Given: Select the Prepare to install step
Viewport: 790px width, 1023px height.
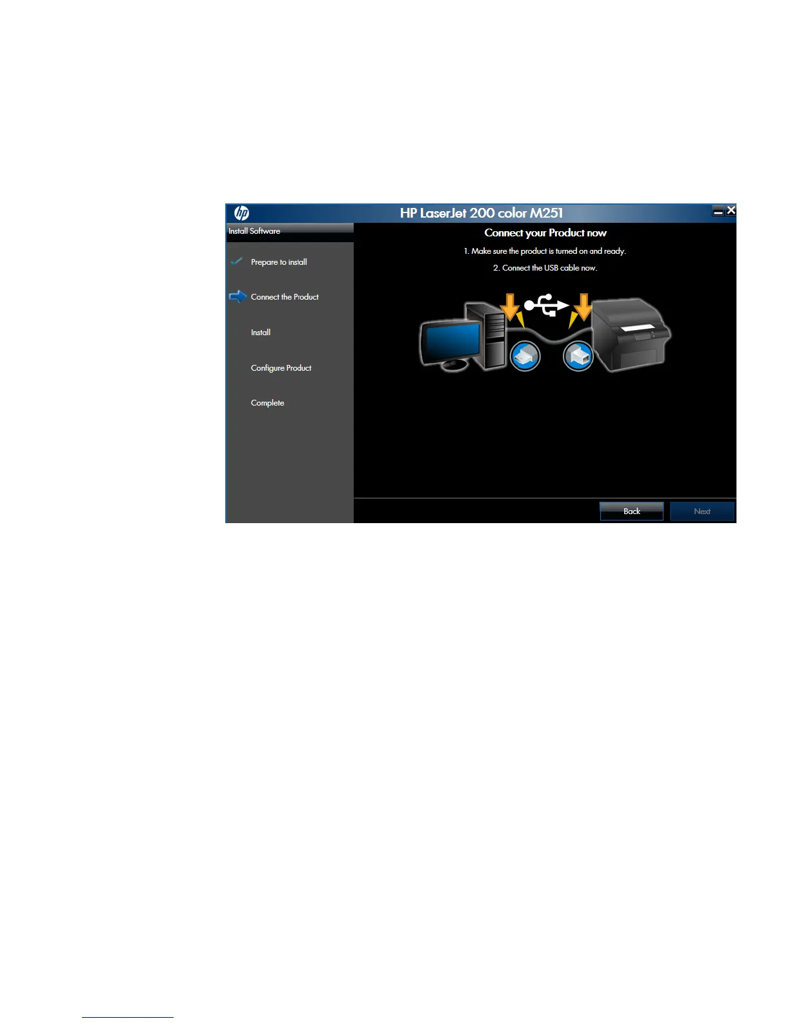Looking at the screenshot, I should point(279,262).
